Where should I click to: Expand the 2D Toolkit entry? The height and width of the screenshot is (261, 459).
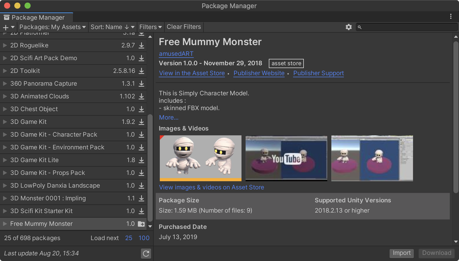[x=5, y=71]
